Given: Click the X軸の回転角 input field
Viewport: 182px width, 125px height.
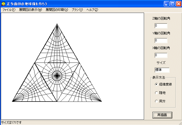Looking at the screenshot, I should pos(161,55).
